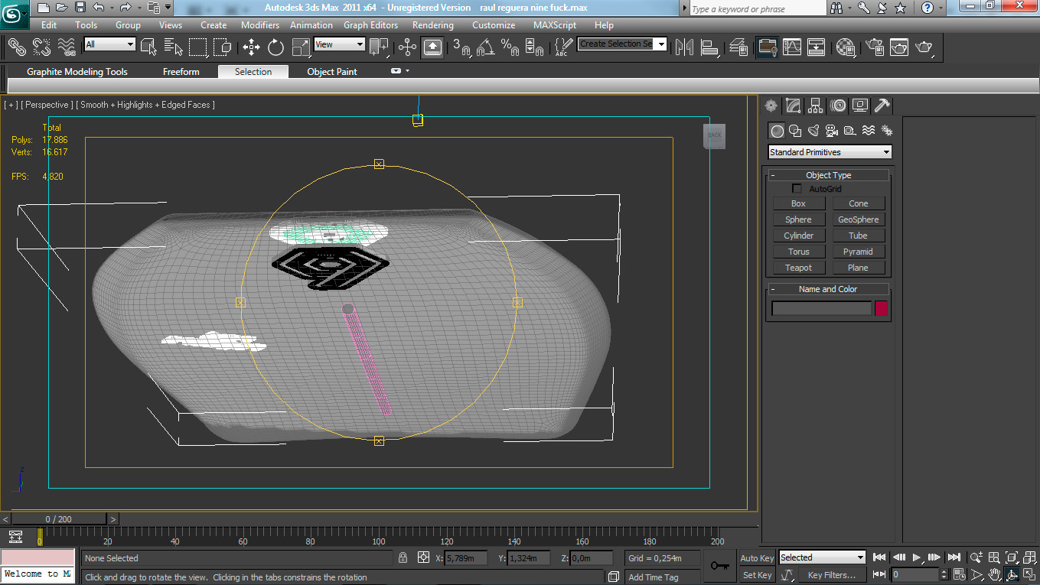The height and width of the screenshot is (585, 1040).
Task: Pick the object color swatch
Action: click(x=881, y=308)
